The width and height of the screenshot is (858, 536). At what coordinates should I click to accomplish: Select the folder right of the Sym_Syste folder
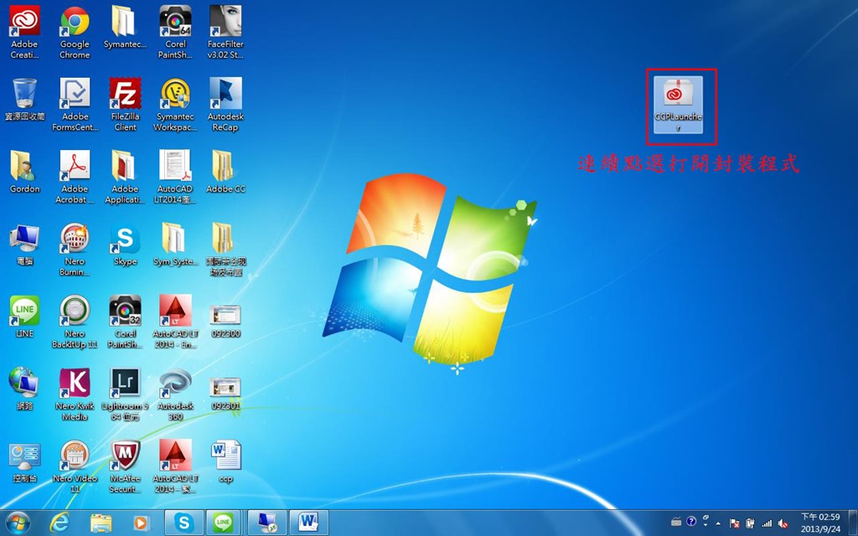(x=225, y=250)
